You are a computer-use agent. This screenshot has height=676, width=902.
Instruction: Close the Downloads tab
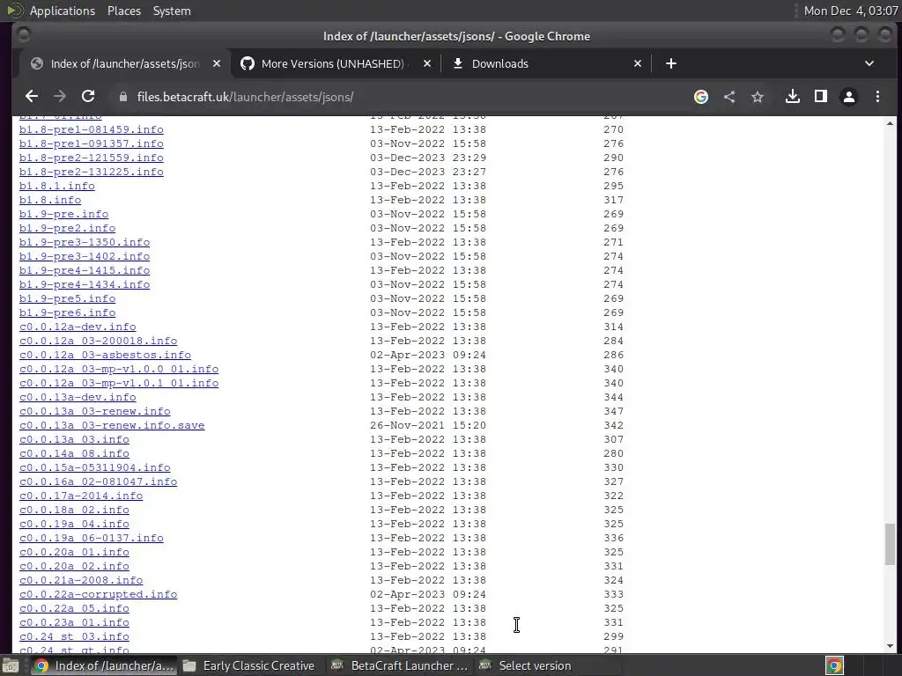pos(638,63)
